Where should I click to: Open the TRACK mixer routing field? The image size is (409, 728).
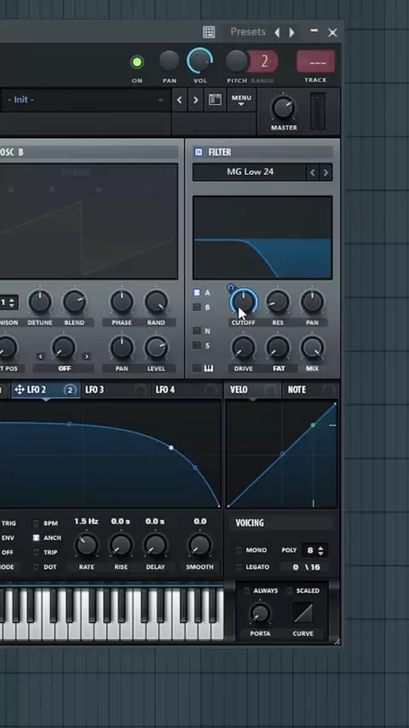[315, 61]
